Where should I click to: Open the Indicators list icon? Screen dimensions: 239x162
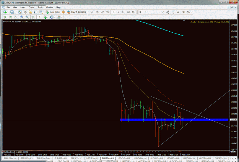point(45,17)
